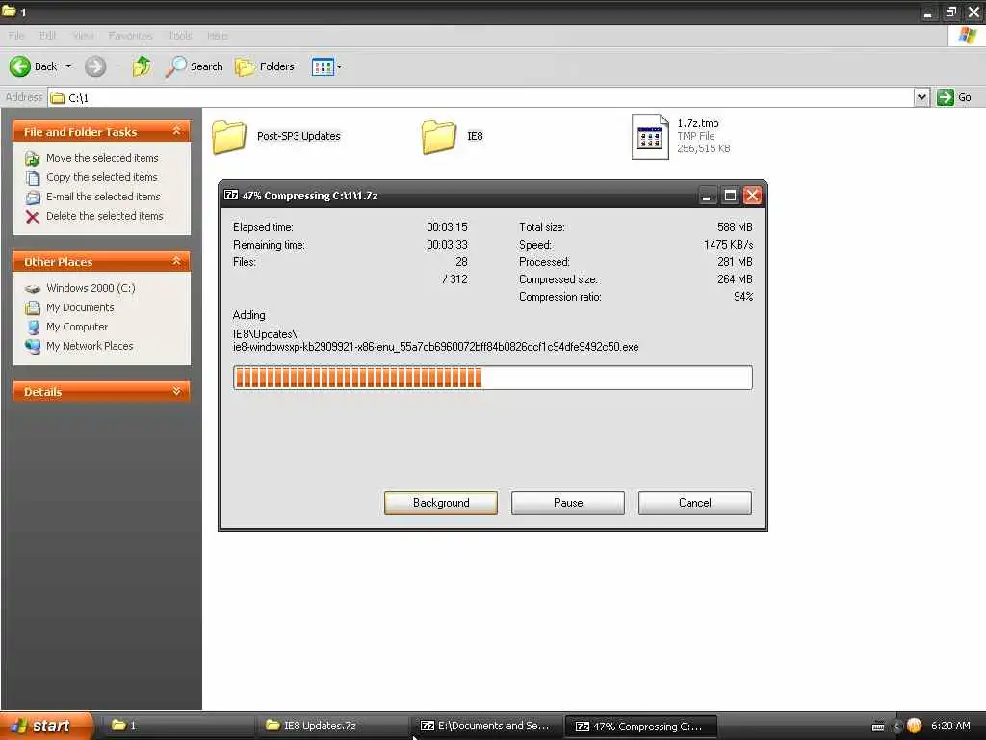
Task: Minimize the 7-Zip compressing dialog
Action: pyautogui.click(x=707, y=196)
